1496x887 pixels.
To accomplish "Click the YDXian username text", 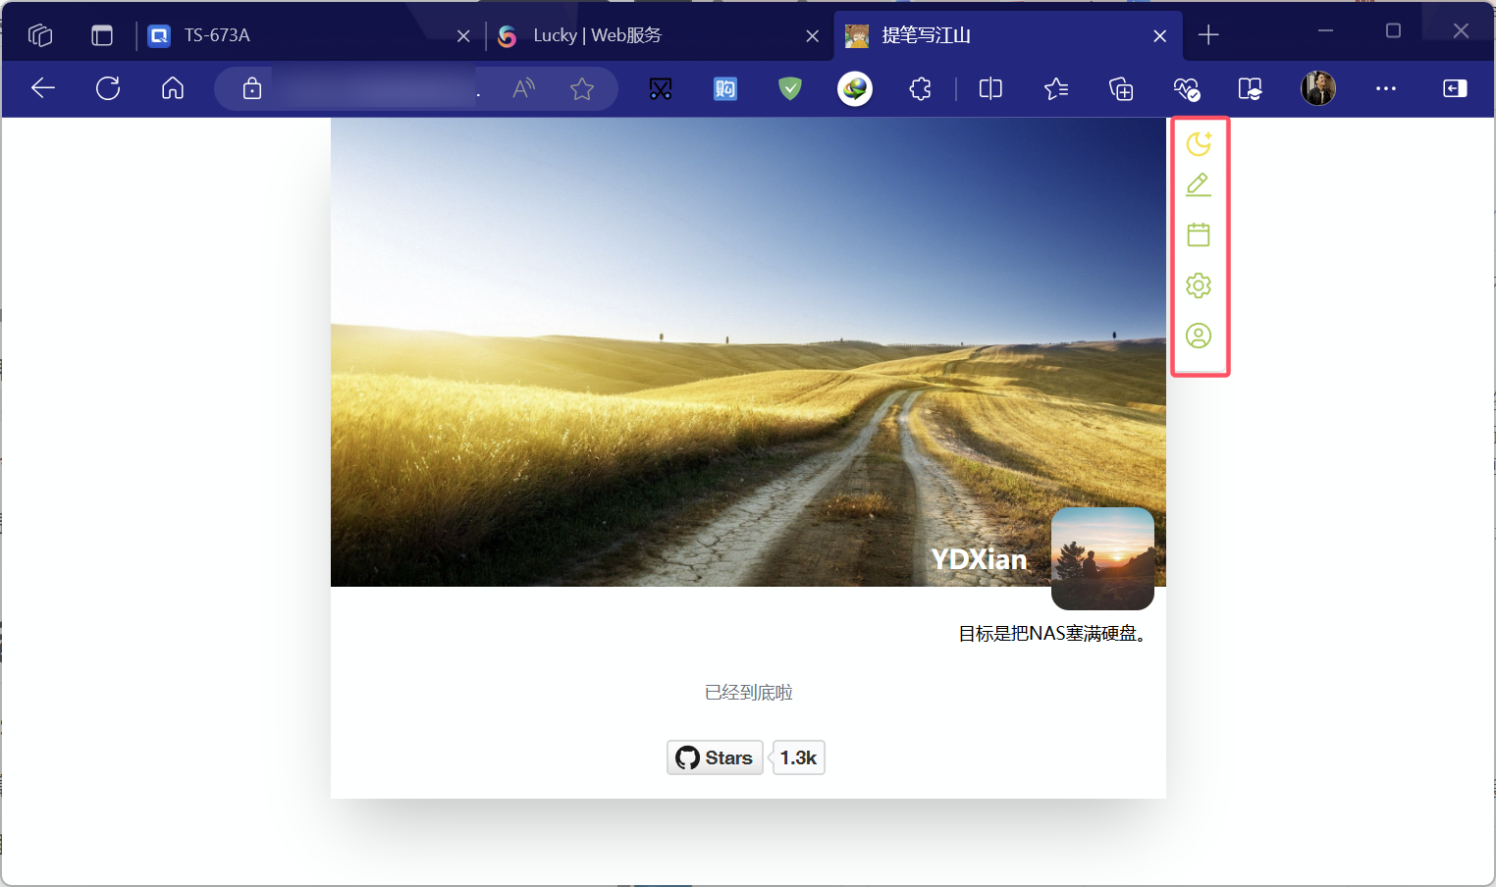I will (x=979, y=559).
